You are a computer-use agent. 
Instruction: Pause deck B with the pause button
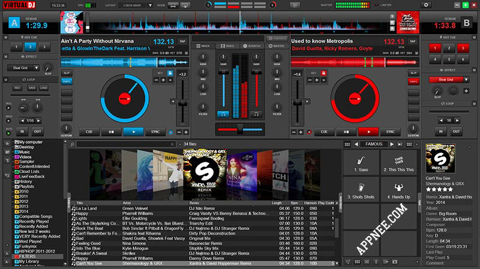(346, 132)
